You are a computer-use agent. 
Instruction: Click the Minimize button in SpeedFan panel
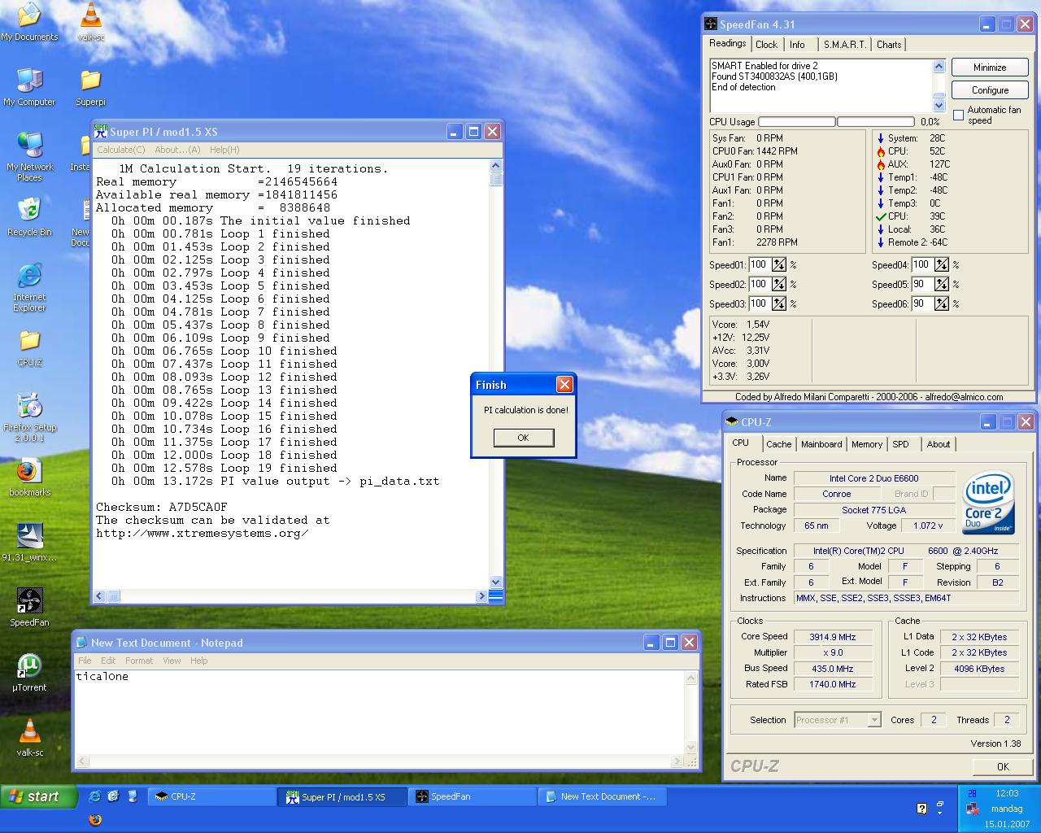click(x=990, y=68)
